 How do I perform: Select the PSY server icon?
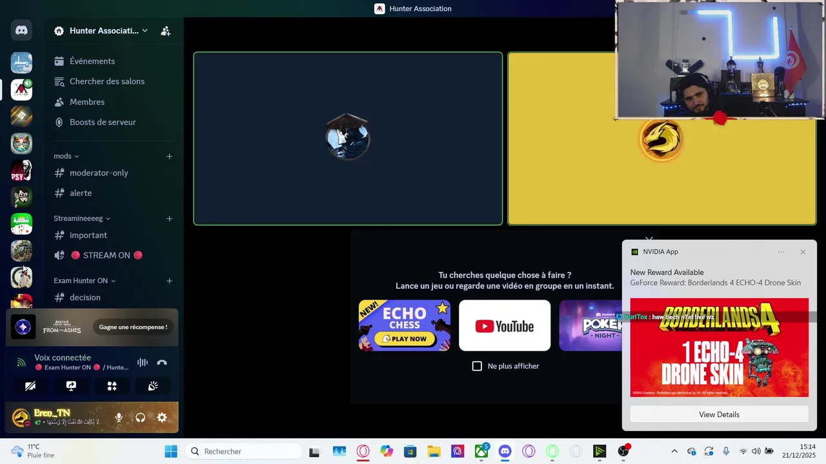coord(21,170)
